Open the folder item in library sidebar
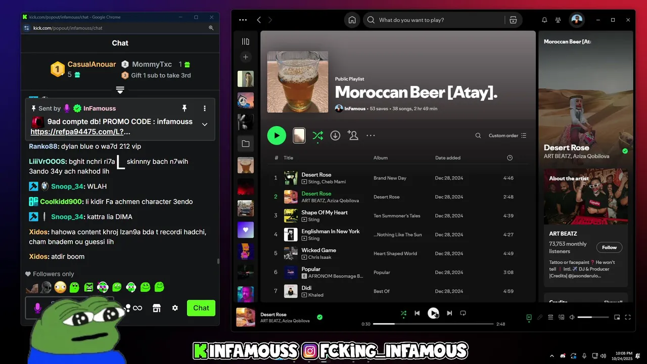Viewport: 647px width, 364px height. coord(246,144)
